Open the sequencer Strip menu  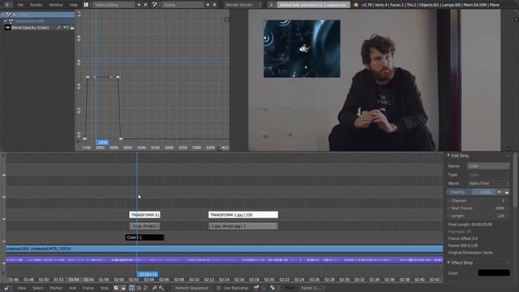105,288
